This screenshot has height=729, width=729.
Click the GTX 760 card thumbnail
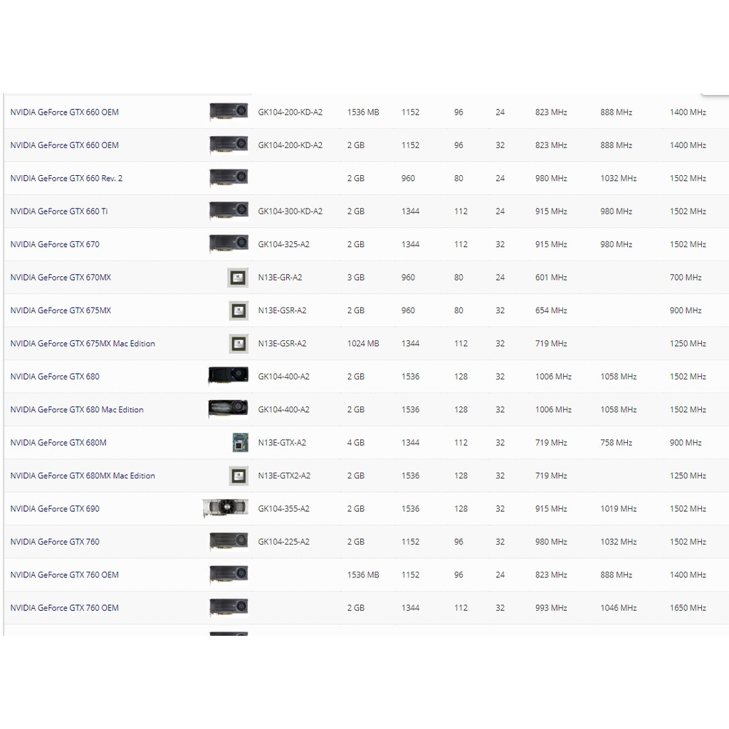(x=229, y=542)
